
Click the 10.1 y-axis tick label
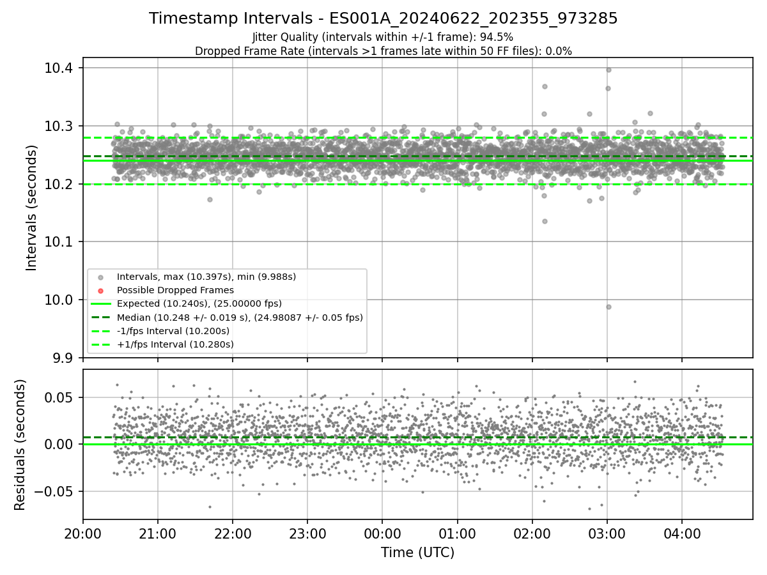point(58,241)
